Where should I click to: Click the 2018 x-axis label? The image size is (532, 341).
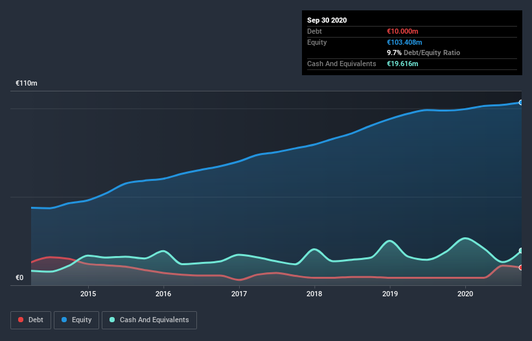314,294
